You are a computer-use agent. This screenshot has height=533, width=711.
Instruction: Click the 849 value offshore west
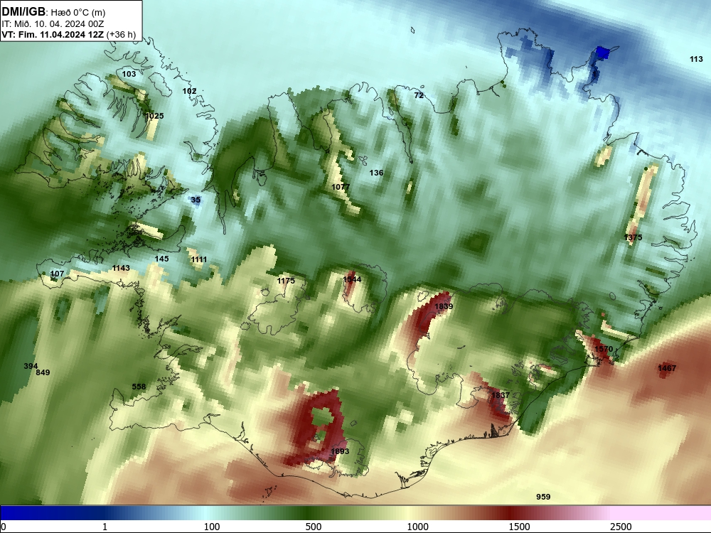click(x=43, y=372)
